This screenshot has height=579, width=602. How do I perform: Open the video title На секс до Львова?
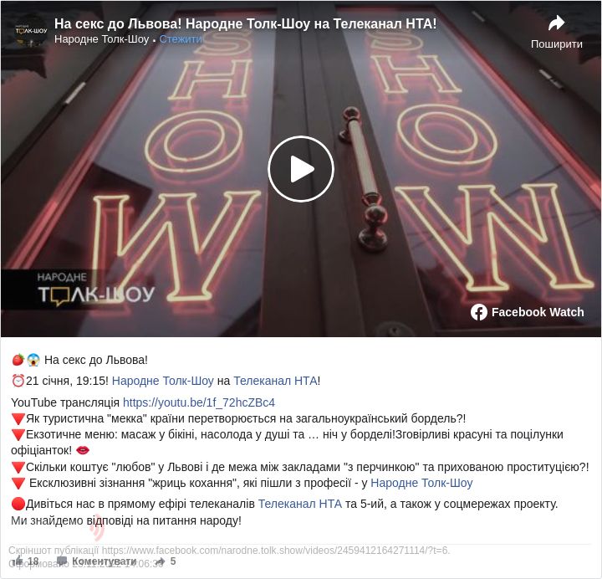click(x=245, y=23)
